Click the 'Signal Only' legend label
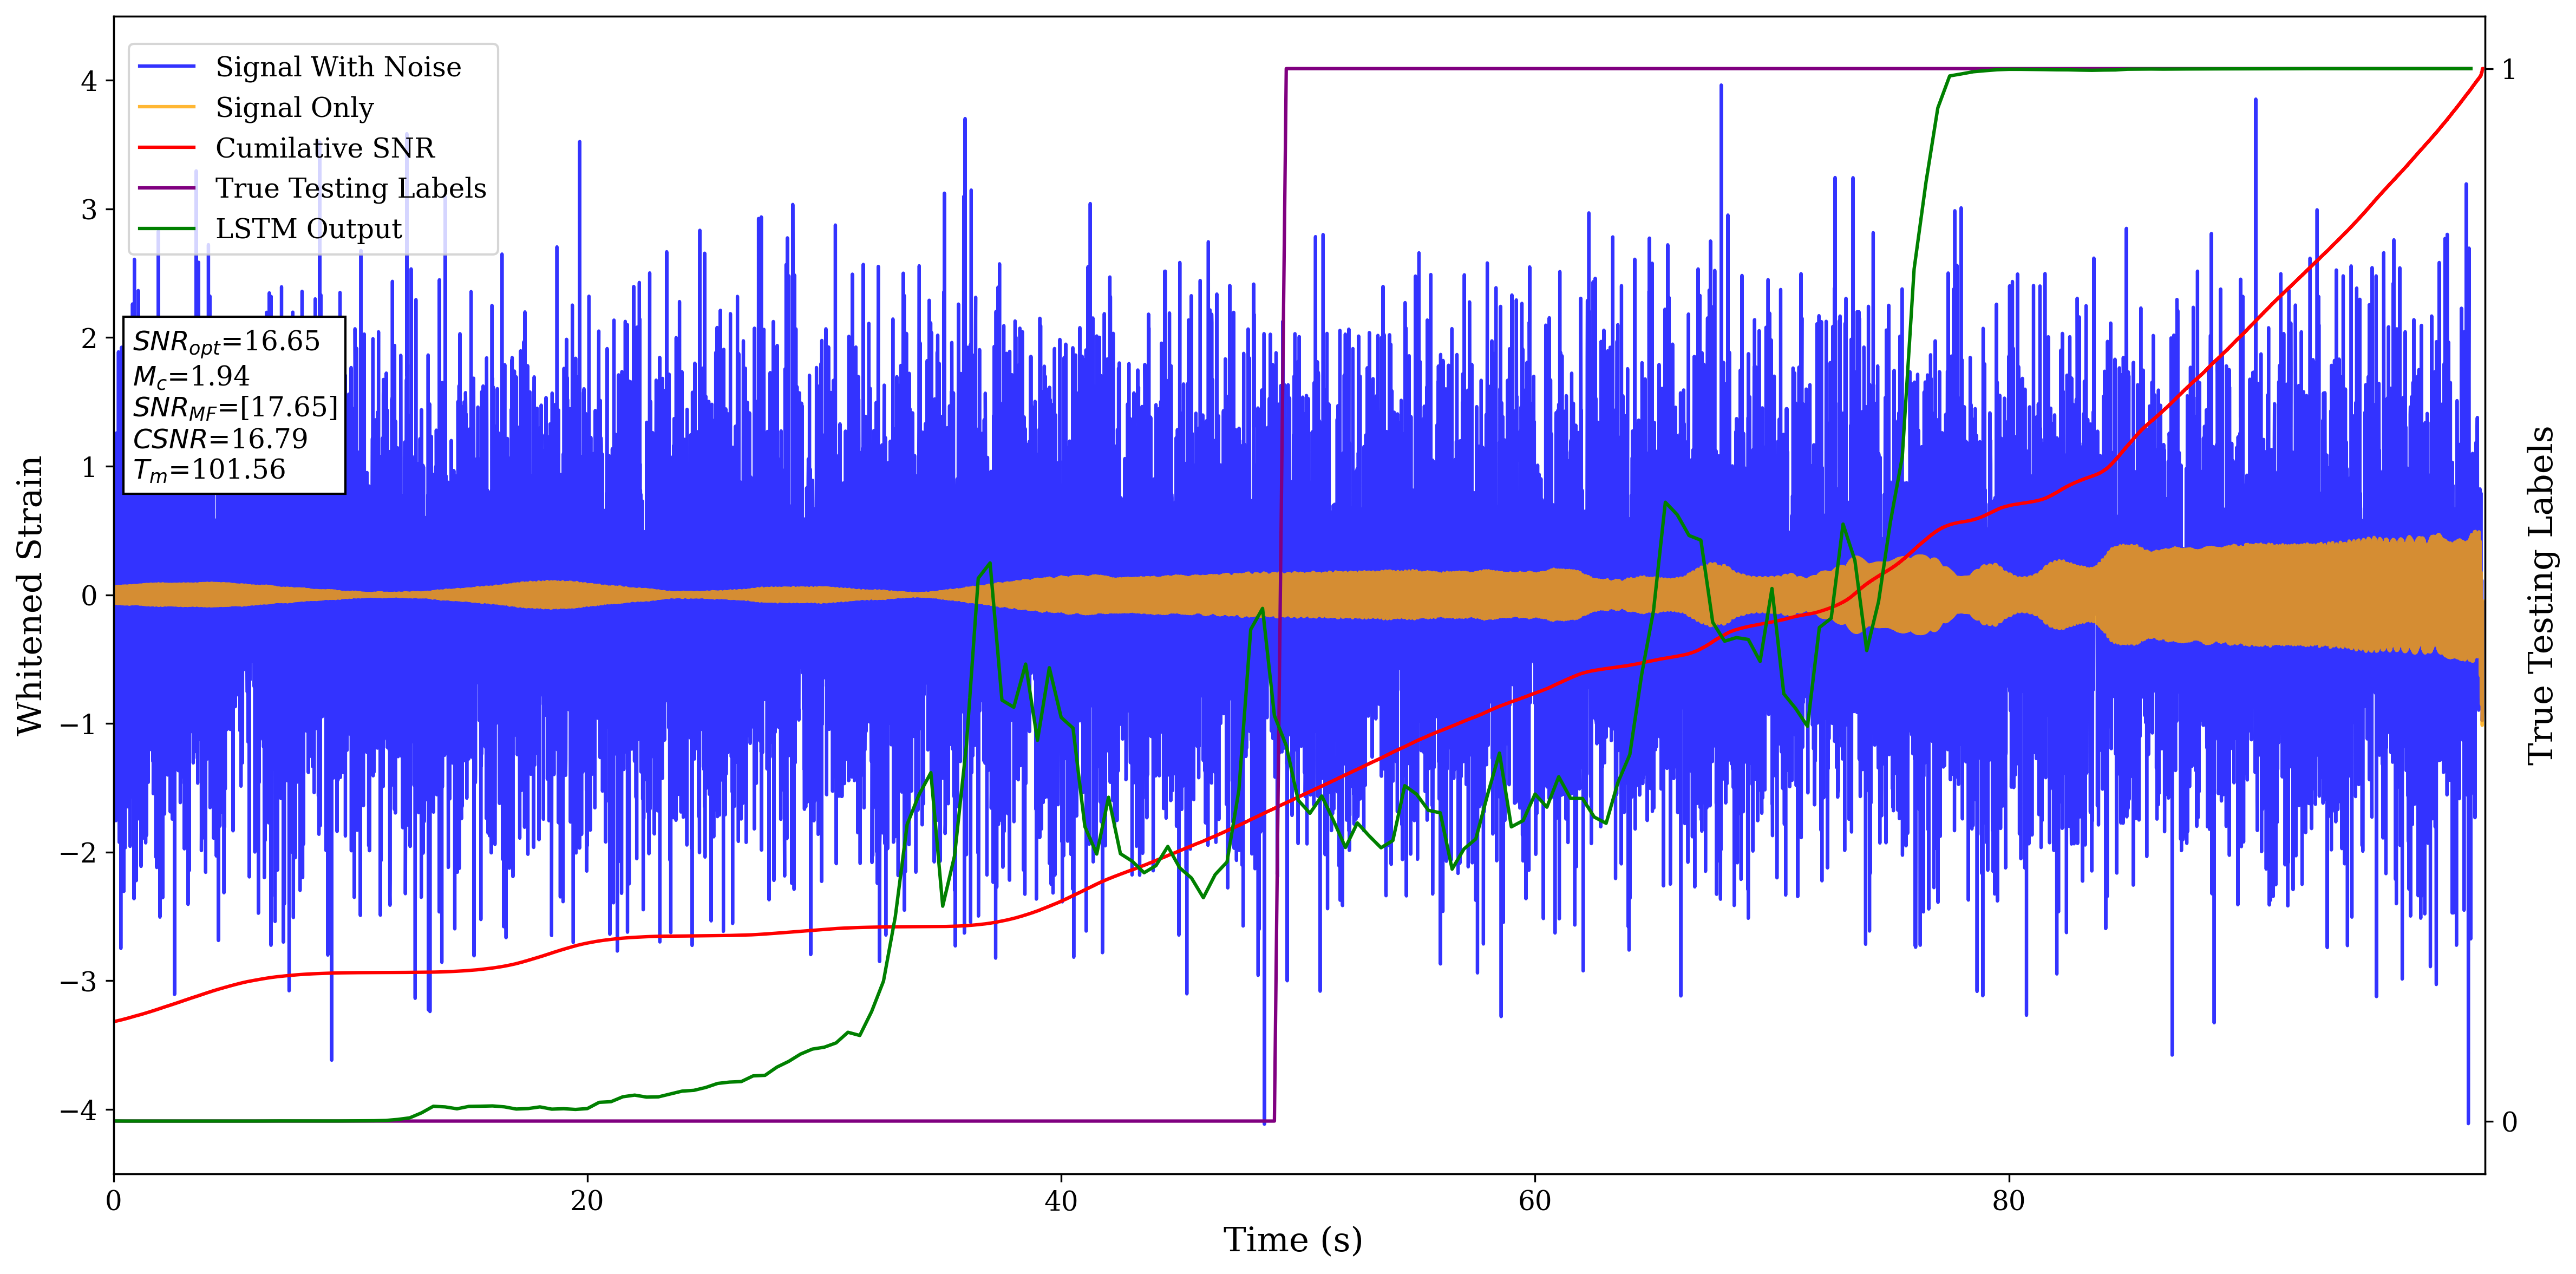Screen dimensions: 2576x1274 point(294,107)
